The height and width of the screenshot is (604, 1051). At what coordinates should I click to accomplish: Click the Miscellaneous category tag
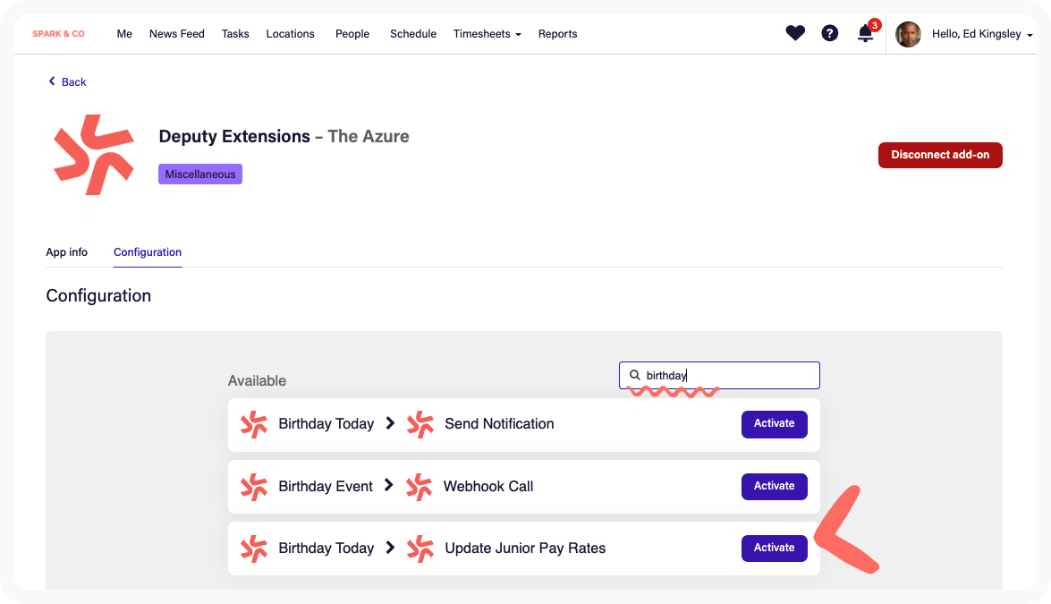point(200,174)
